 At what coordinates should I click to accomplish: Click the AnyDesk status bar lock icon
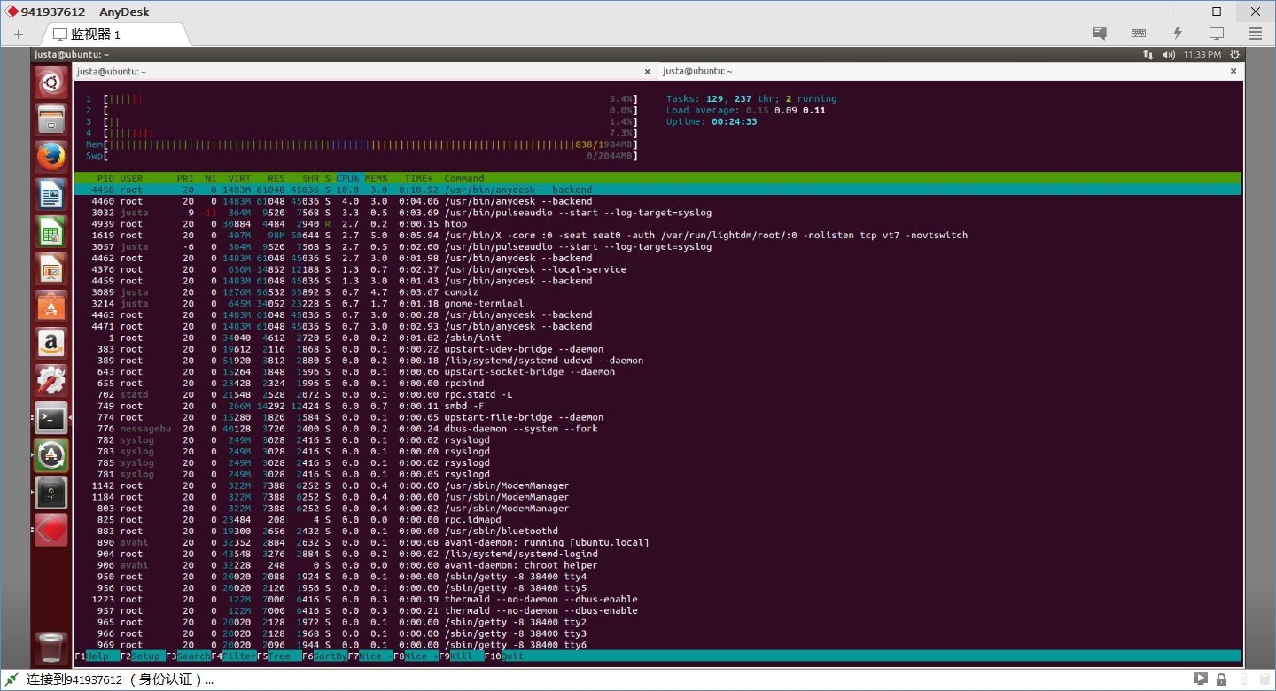(1221, 679)
